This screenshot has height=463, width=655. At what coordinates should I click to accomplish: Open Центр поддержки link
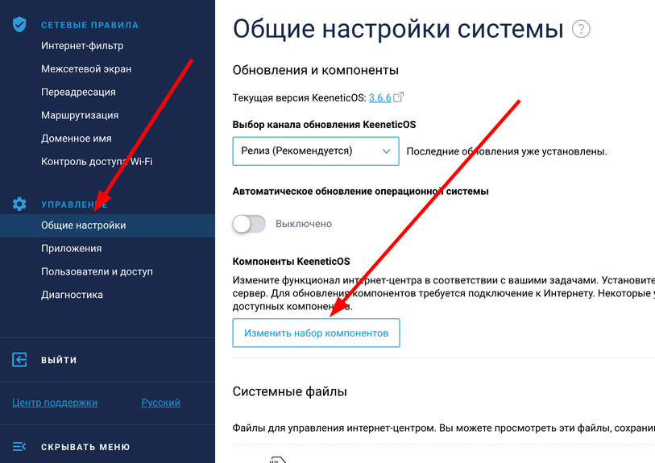(55, 403)
